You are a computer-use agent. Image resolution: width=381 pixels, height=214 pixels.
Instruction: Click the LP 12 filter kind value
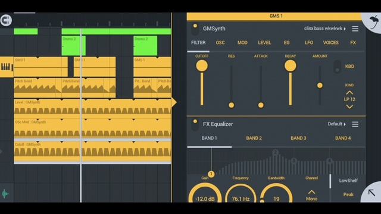point(349,99)
